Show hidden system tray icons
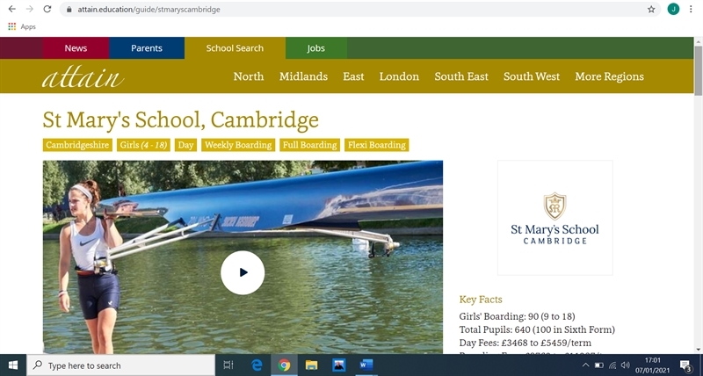Screen dimensions: 703x376 (x=585, y=365)
